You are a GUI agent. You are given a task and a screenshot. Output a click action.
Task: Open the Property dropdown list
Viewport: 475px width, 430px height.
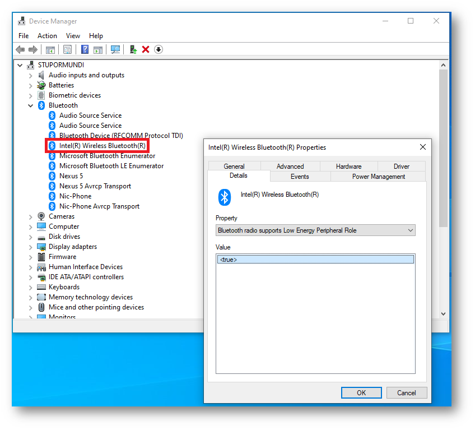(x=315, y=230)
